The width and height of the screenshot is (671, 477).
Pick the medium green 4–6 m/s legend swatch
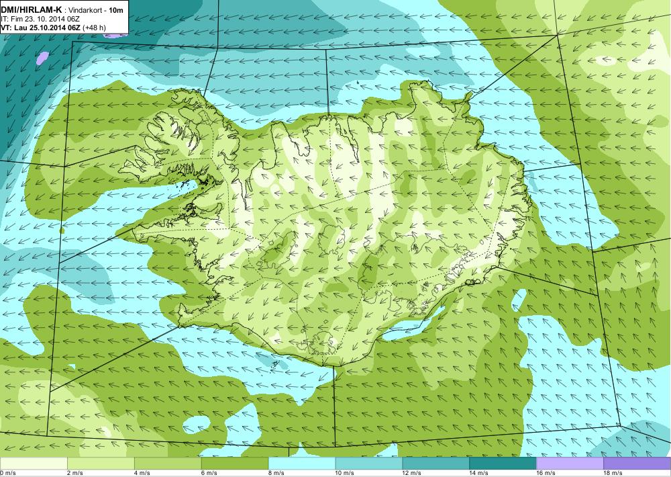coord(168,464)
